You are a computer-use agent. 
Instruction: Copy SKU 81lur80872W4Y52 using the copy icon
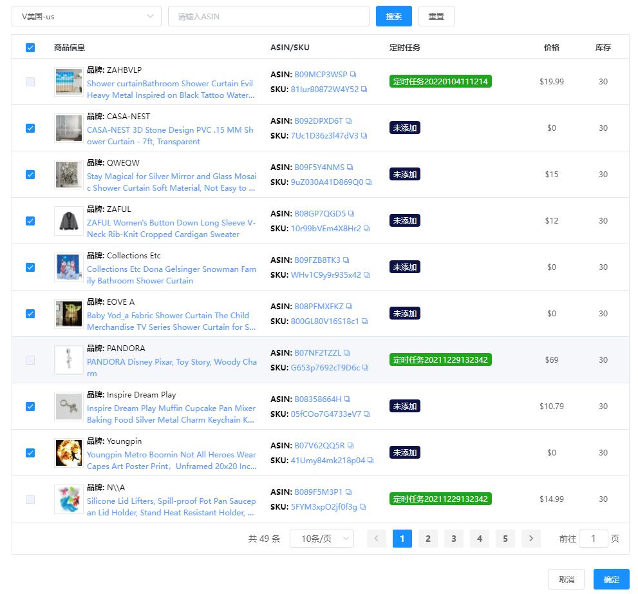pyautogui.click(x=364, y=90)
